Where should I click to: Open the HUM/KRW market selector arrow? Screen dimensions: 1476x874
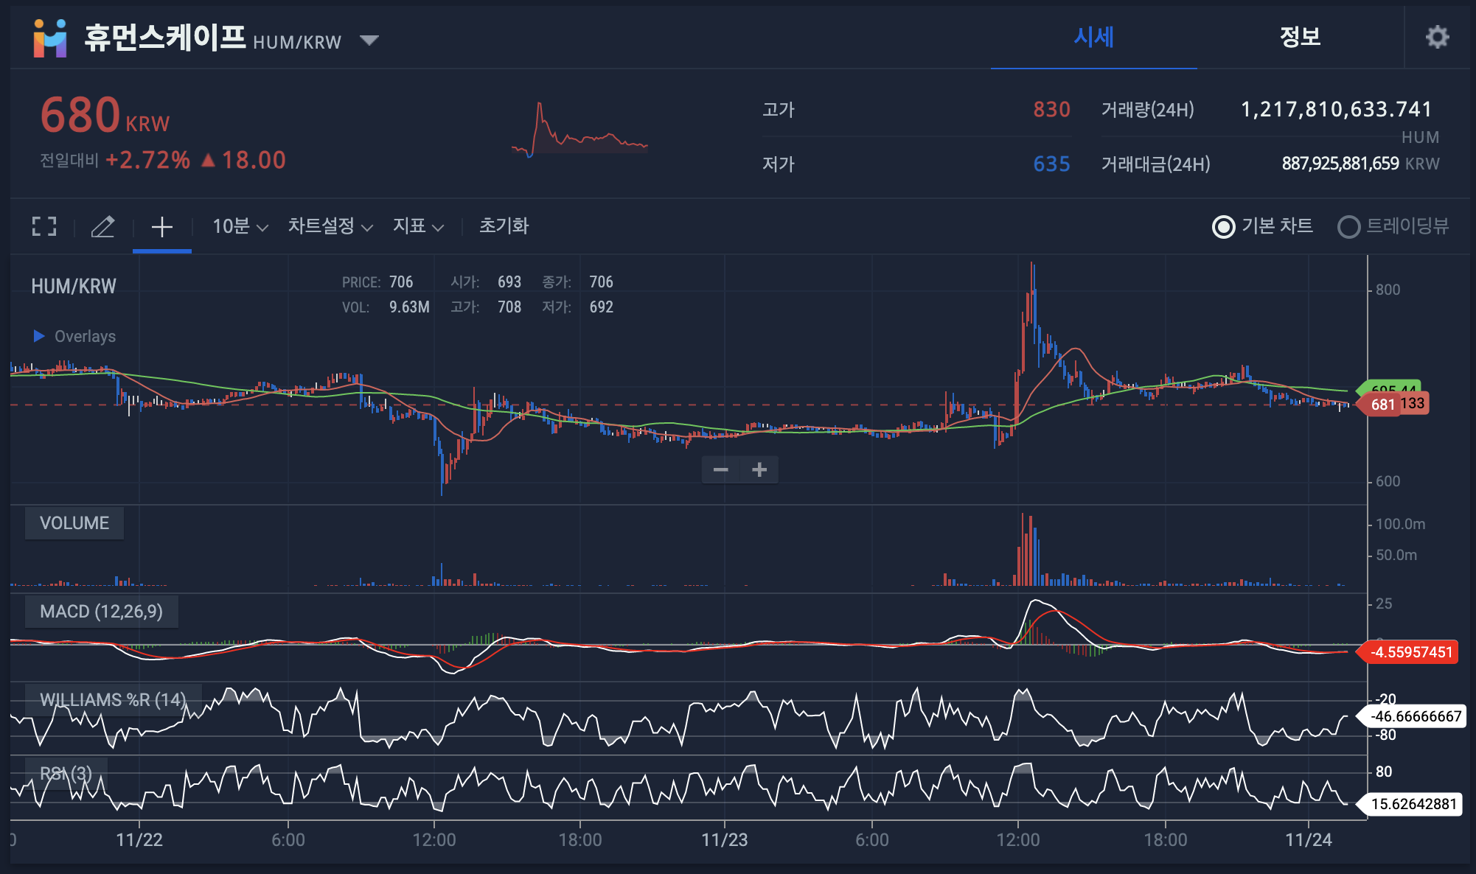coord(369,40)
